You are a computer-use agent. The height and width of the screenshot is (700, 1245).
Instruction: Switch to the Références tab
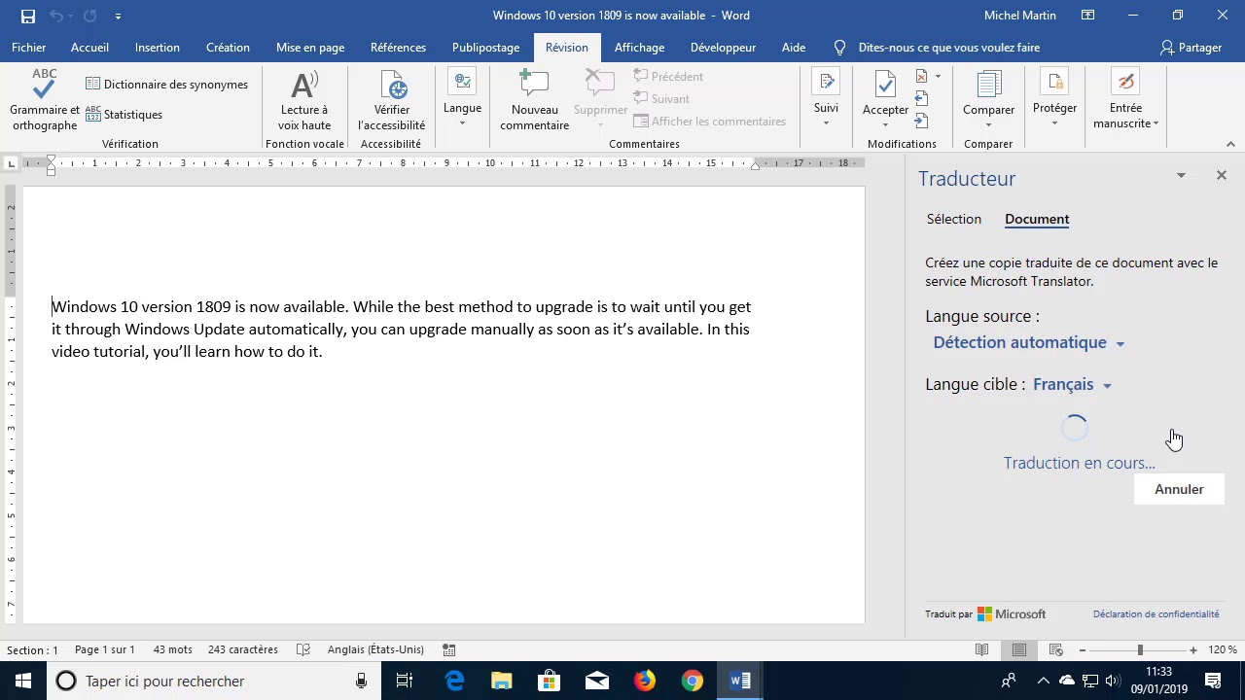(x=398, y=48)
